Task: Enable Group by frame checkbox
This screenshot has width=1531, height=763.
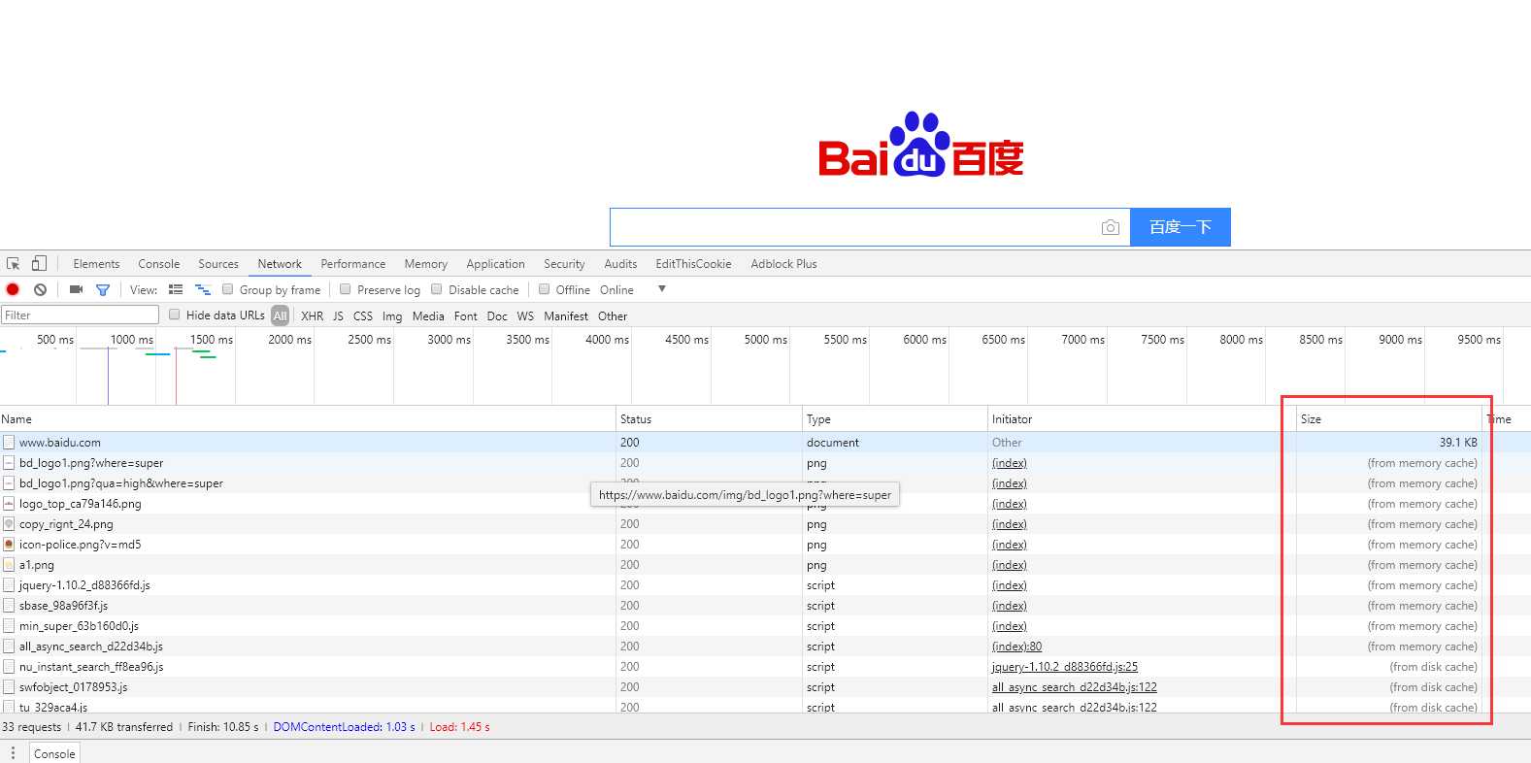Action: [x=227, y=289]
